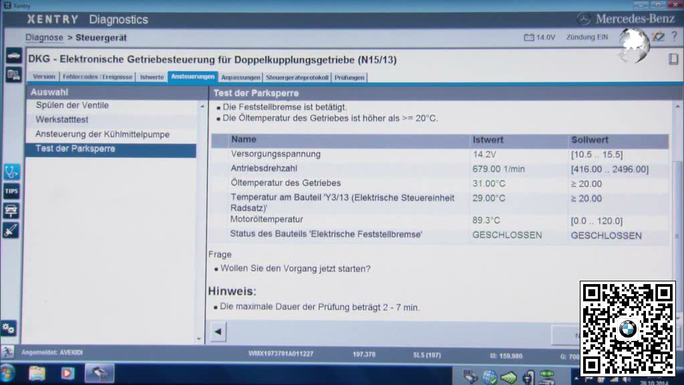Open the measuring probe sidebar icon
The height and width of the screenshot is (385, 684).
click(11, 230)
